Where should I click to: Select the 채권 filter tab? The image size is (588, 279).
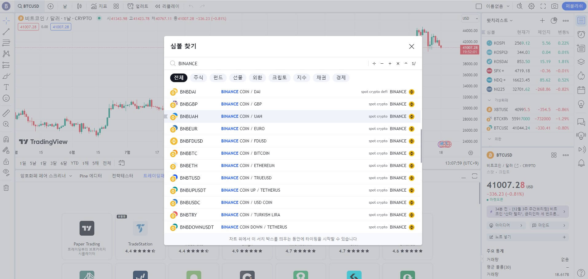321,78
